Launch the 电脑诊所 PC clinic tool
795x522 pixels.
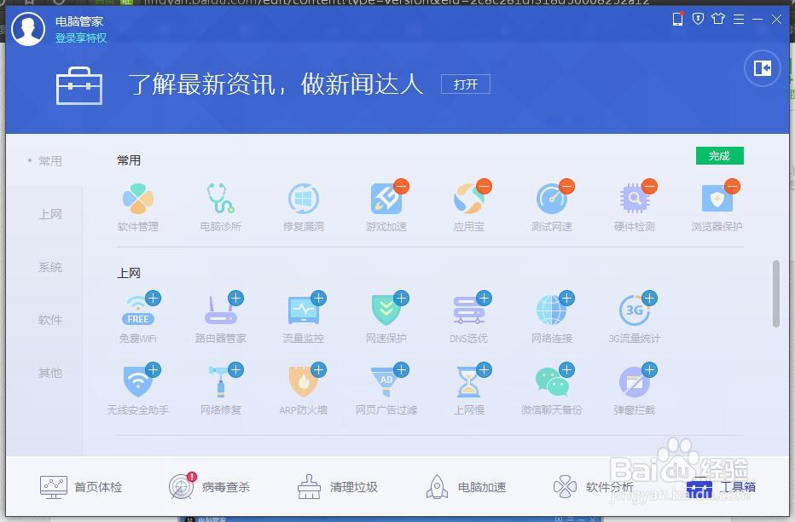(221, 202)
